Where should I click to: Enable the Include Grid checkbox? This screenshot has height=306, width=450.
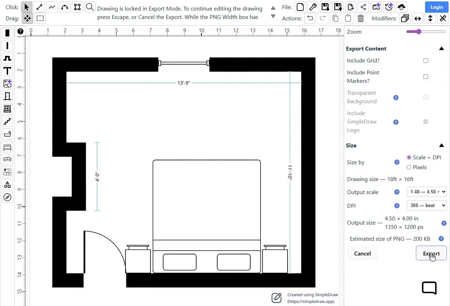426,61
